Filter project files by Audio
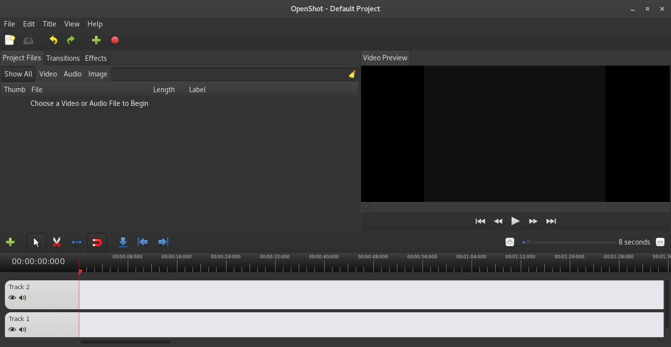 [73, 74]
